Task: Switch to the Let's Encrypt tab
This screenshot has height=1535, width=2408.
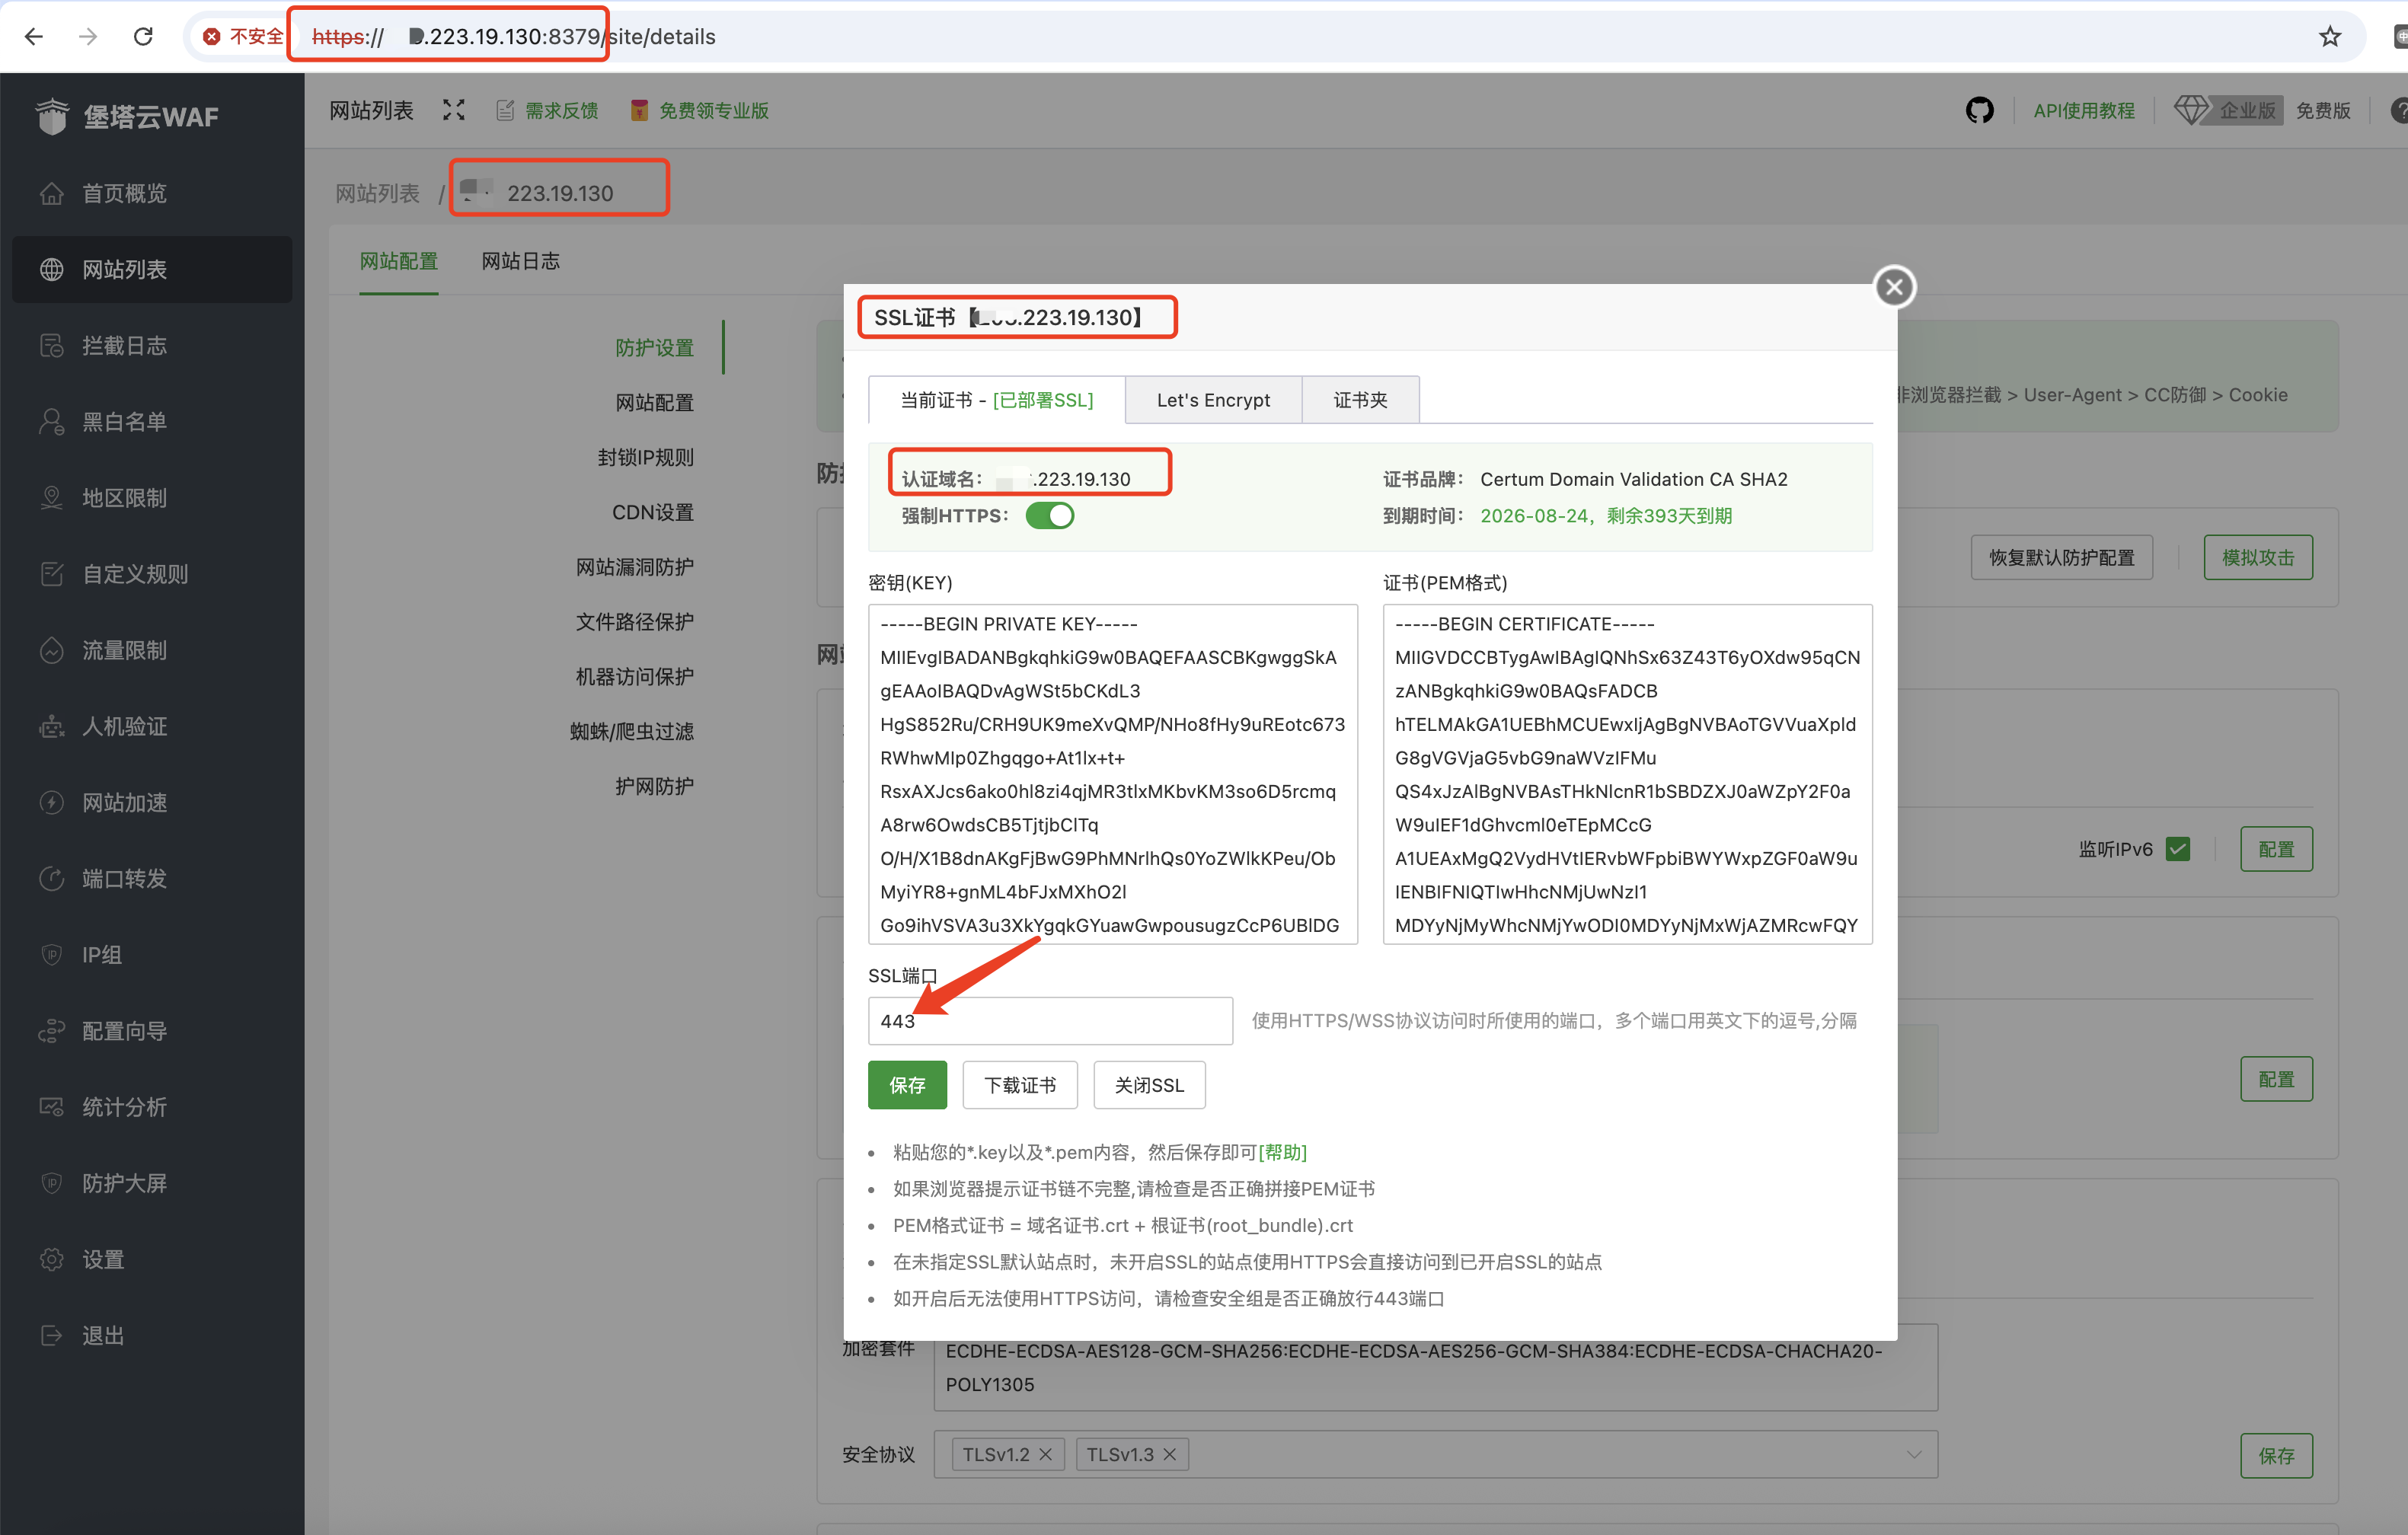Action: click(1213, 400)
